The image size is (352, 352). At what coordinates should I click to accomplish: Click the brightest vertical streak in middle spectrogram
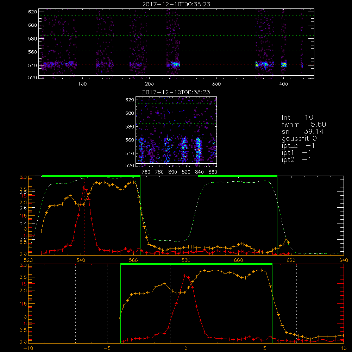click(198, 150)
